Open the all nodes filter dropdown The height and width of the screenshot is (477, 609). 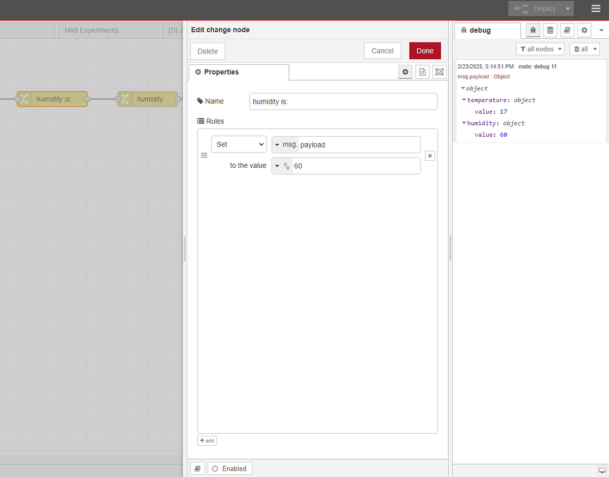(x=540, y=49)
